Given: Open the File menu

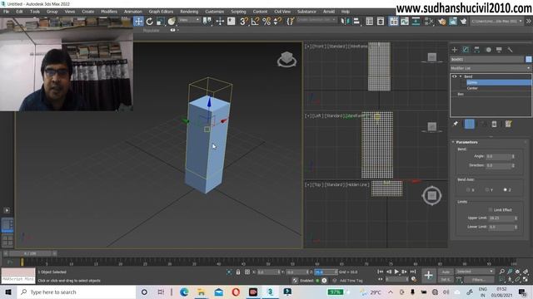Looking at the screenshot, I should tap(6, 12).
